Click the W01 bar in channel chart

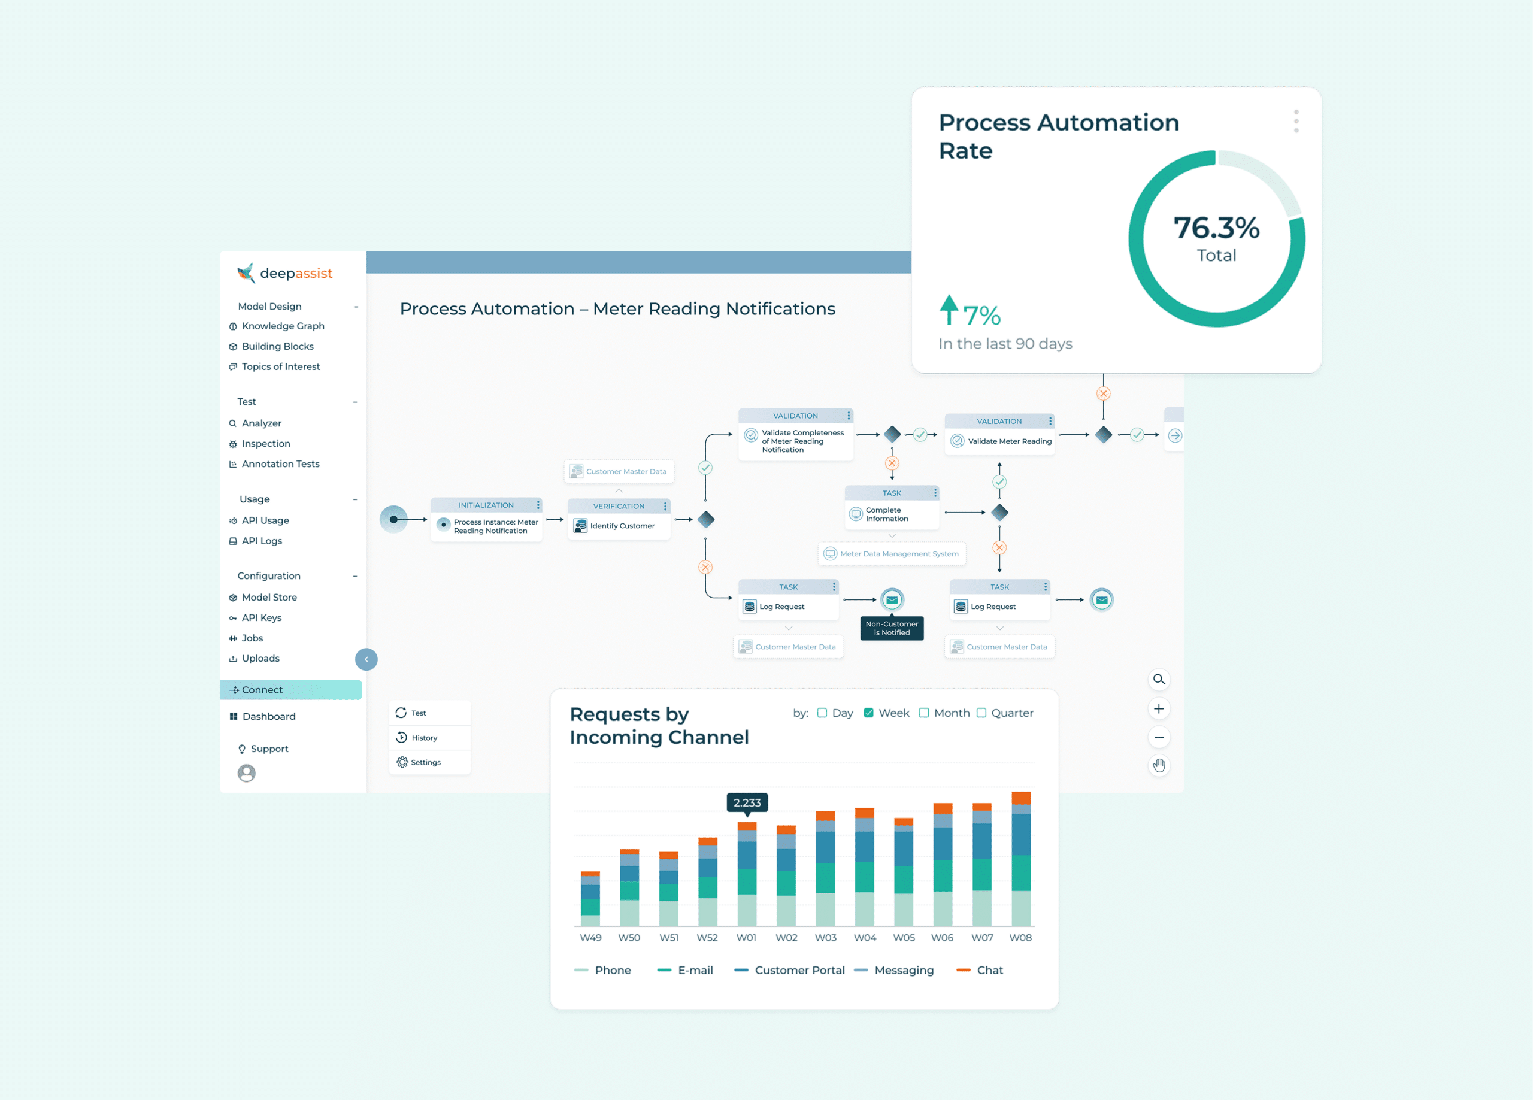[x=747, y=874]
